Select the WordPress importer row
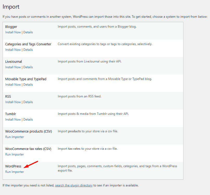Screen dimensions: 210x195 tap(13, 166)
